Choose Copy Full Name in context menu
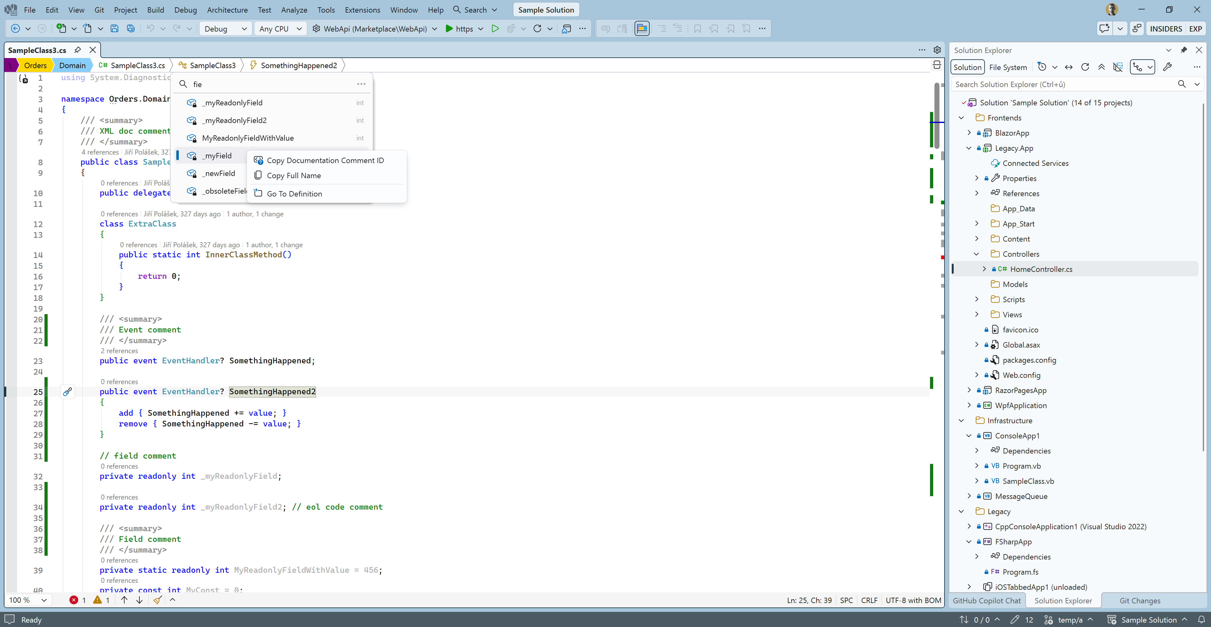This screenshot has width=1211, height=627. 326,175
